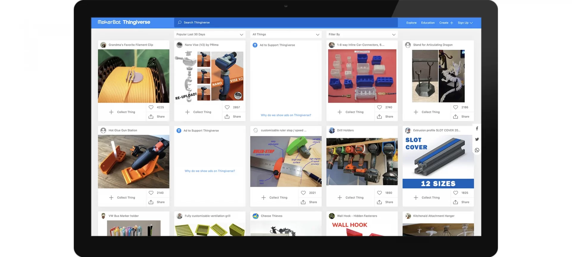Open the Nano Vise (V2) author avatar
The height and width of the screenshot is (257, 572).
coord(179,45)
